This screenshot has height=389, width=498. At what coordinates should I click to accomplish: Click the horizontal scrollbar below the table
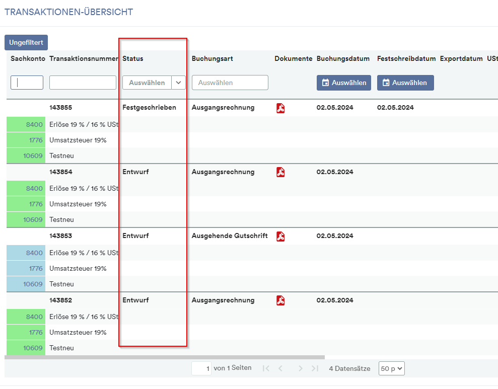click(x=165, y=357)
